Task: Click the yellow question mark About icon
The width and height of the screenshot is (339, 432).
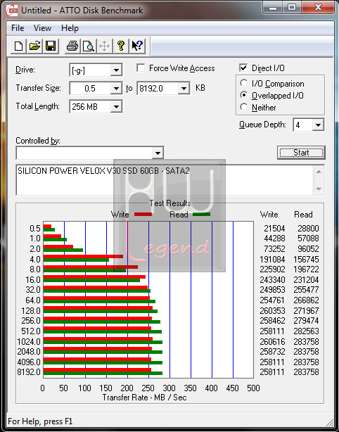Action: pos(121,46)
